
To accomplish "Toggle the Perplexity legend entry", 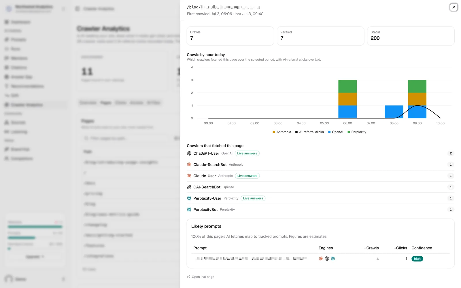I will click(x=357, y=132).
